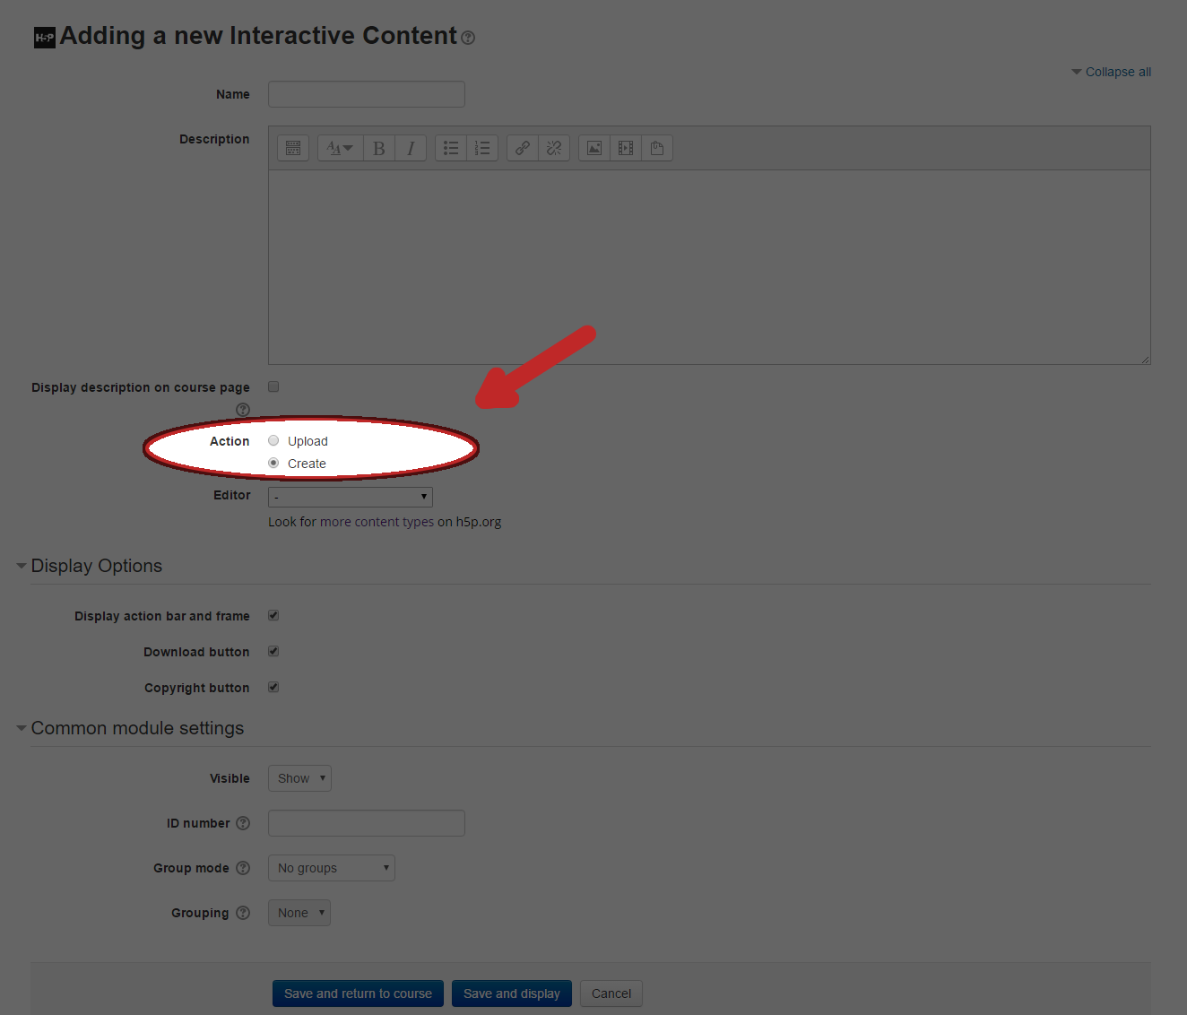Toggle bold formatting in the Description editor
The image size is (1187, 1015).
pos(378,147)
